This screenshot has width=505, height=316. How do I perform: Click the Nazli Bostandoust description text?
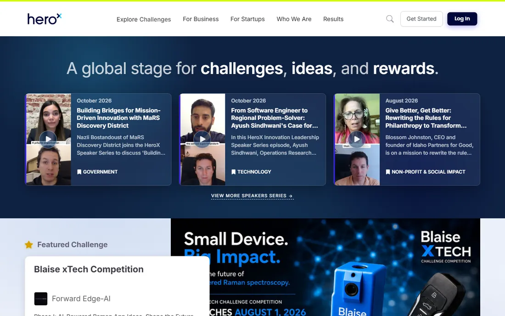[121, 145]
